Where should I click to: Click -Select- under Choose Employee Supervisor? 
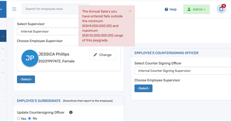(x=26, y=79)
